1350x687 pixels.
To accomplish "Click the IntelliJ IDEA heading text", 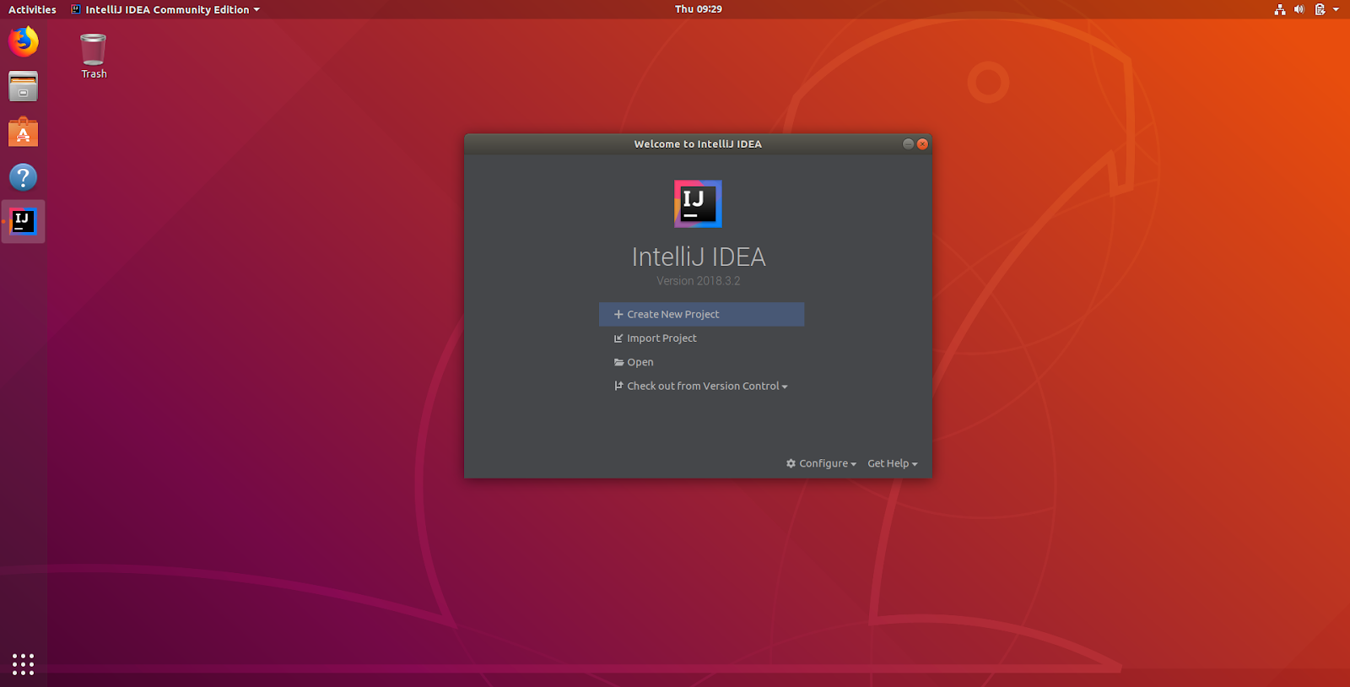I will (x=699, y=257).
